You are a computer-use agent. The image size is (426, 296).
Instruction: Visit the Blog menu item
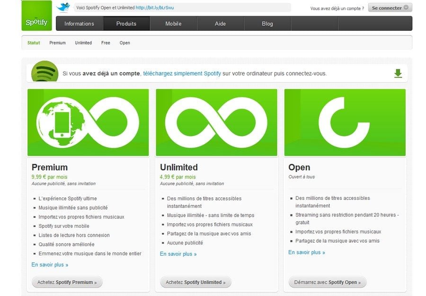click(x=267, y=24)
